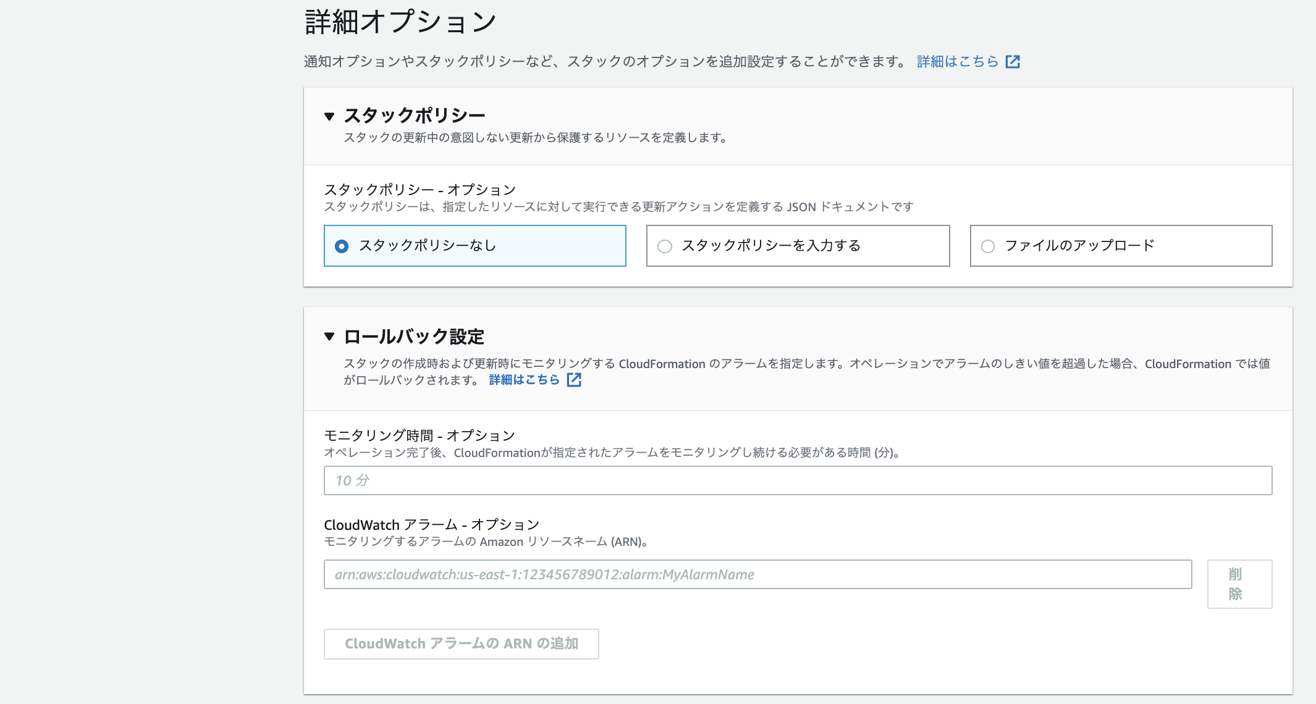
Task: Open the 詳細はこちら link in ロールバック設定
Action: point(524,380)
